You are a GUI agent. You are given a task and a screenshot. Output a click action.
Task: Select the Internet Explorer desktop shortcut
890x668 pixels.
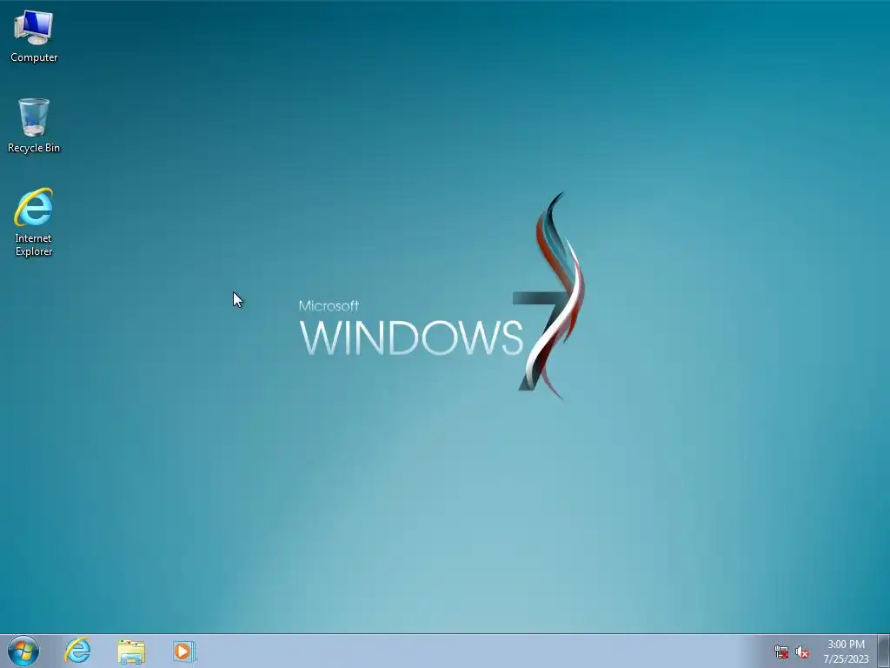[x=34, y=222]
